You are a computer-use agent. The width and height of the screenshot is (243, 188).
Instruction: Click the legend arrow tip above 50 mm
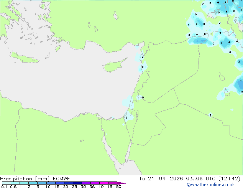pos(121,183)
